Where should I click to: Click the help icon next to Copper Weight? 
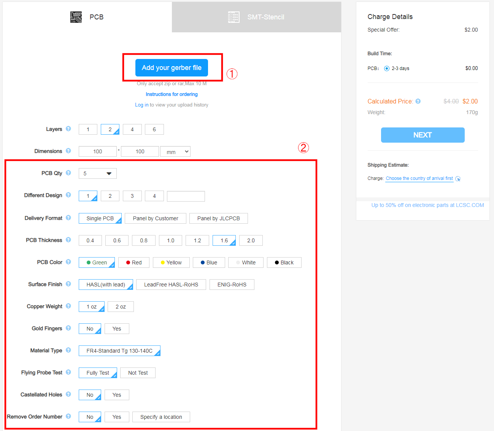(x=68, y=306)
